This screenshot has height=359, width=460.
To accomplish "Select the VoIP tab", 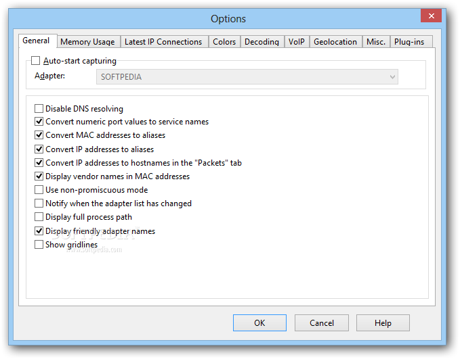I will pyautogui.click(x=296, y=42).
